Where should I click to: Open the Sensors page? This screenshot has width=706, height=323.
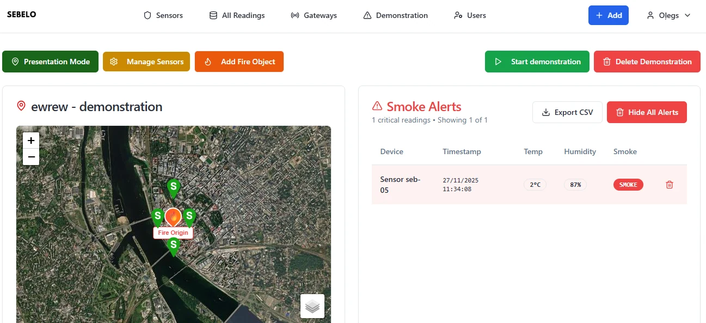163,15
